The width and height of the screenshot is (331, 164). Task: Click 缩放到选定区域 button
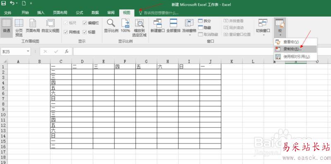(x=139, y=28)
